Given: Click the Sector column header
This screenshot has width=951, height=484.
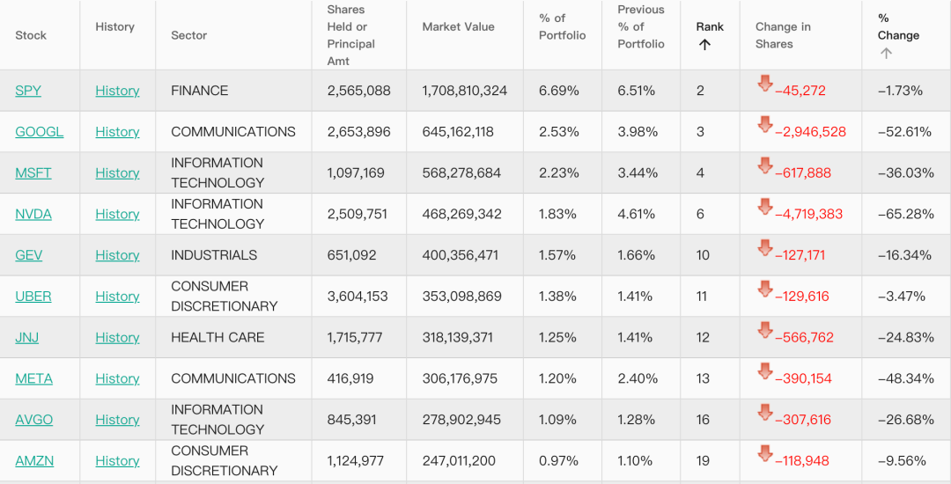Looking at the screenshot, I should coord(189,35).
